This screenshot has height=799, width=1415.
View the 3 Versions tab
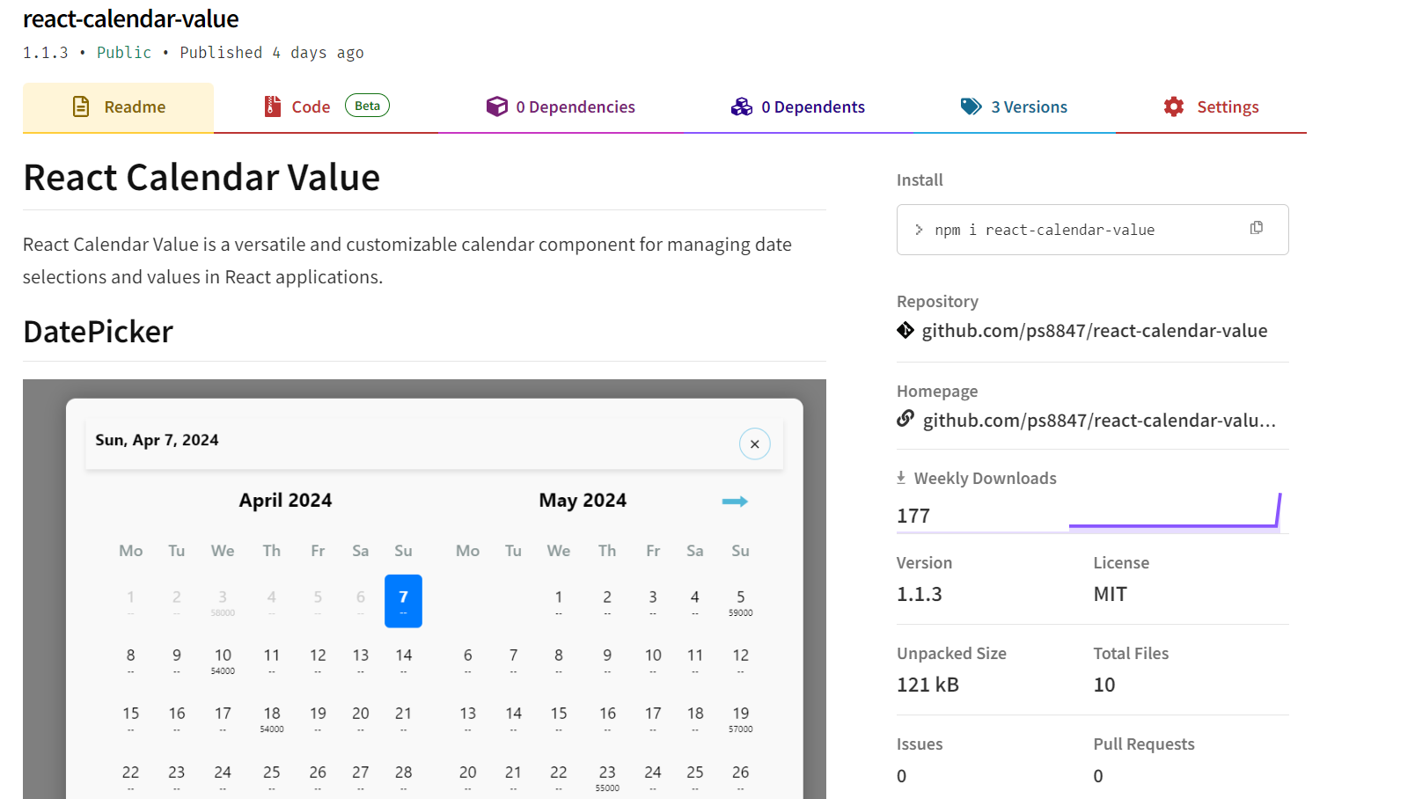tap(1014, 107)
